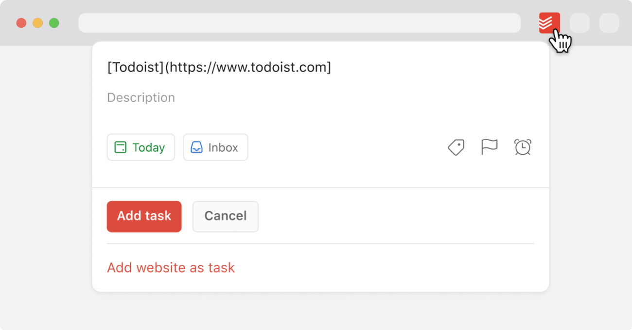Click the Add task button
Image resolution: width=632 pixels, height=330 pixels.
coord(144,216)
